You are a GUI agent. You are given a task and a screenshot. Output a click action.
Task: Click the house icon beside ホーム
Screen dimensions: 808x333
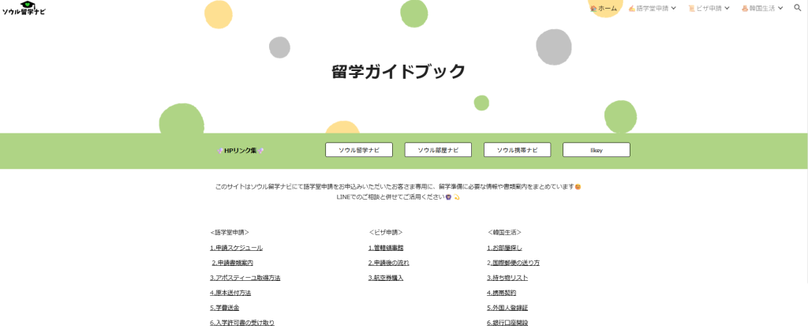pos(593,8)
